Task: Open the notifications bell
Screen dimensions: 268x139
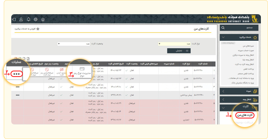Action: point(29,19)
